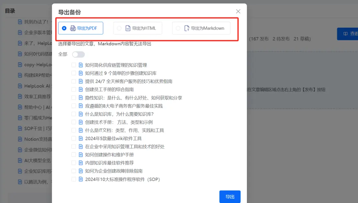The image size is (358, 203).
Task: Check the box for 如何为企业创建故障排除指南
Action: coord(73,171)
